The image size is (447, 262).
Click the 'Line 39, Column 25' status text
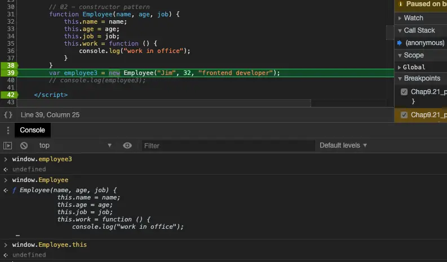tap(50, 115)
